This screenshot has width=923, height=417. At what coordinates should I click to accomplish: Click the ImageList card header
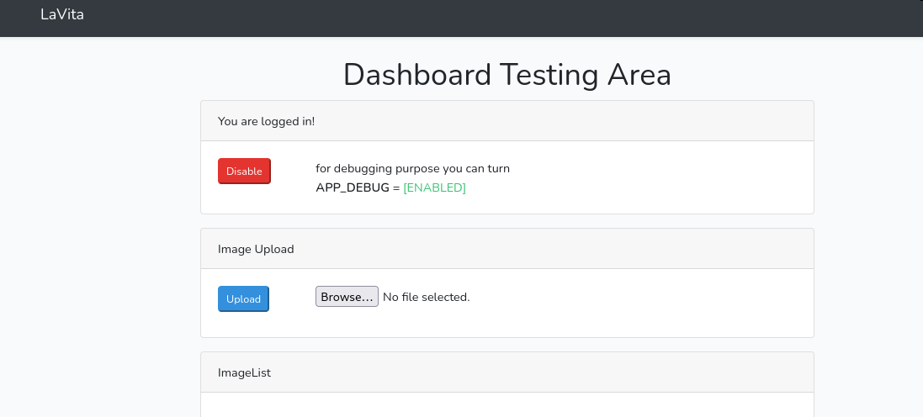pyautogui.click(x=244, y=372)
